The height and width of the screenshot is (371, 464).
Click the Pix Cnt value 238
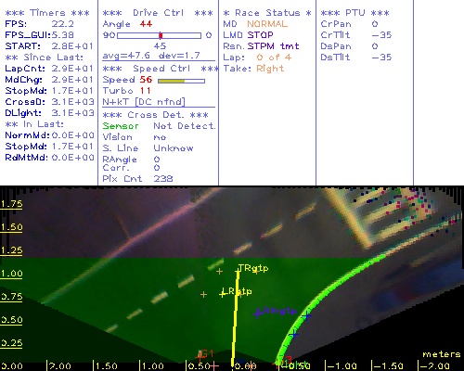(x=163, y=179)
